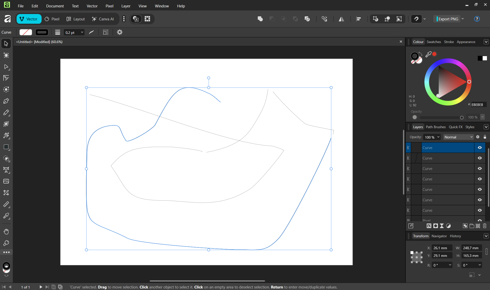The width and height of the screenshot is (490, 290).
Task: Open the stroke width 0,2 pt dropdown
Action: (x=82, y=32)
